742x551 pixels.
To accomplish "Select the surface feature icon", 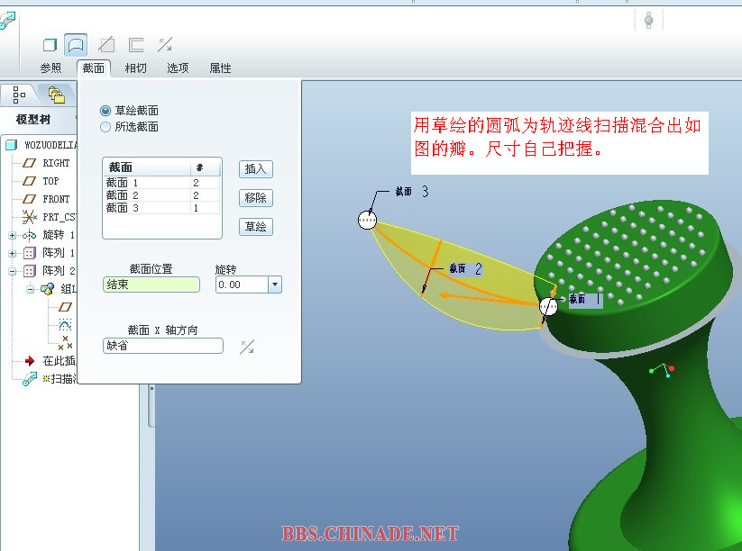I will point(76,45).
